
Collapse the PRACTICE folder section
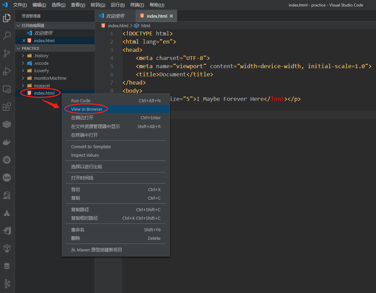pyautogui.click(x=18, y=48)
